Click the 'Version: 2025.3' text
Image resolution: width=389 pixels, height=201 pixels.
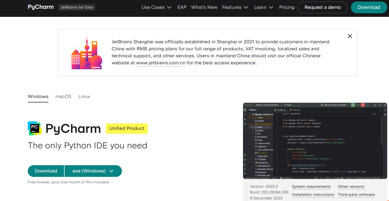pyautogui.click(x=264, y=186)
